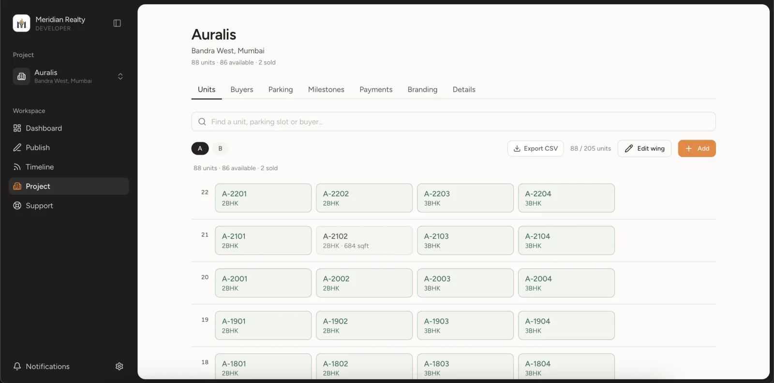Open Support in workspace sidebar

pyautogui.click(x=69, y=206)
